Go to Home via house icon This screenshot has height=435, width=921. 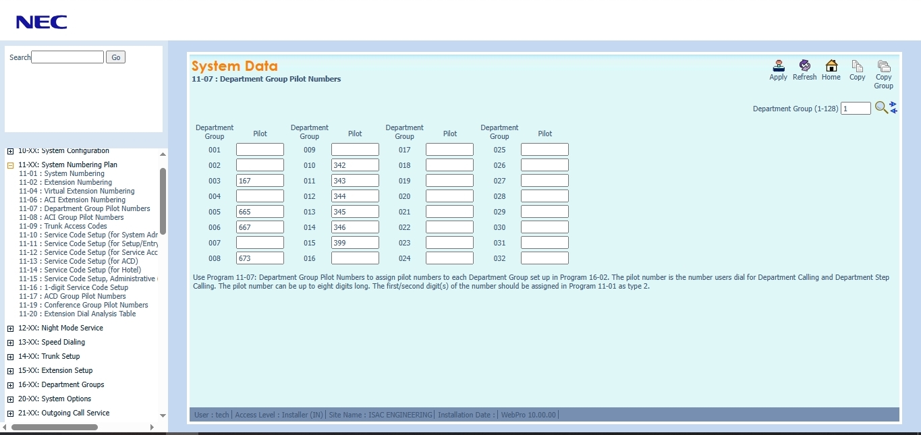pos(831,66)
